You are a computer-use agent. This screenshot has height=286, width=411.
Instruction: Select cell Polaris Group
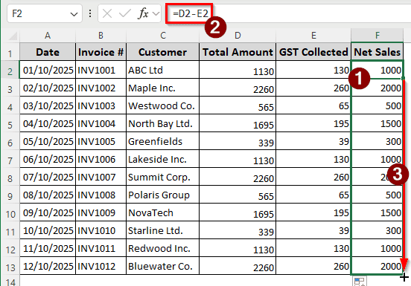click(163, 195)
